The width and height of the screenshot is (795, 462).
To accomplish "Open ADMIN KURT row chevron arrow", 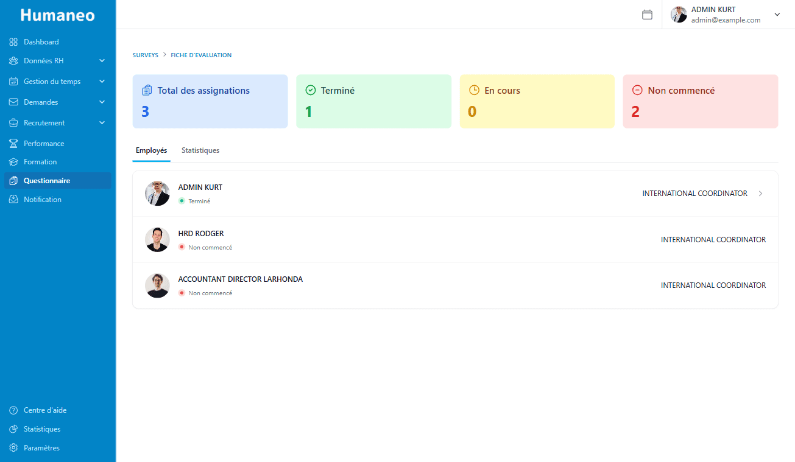I will tap(760, 194).
